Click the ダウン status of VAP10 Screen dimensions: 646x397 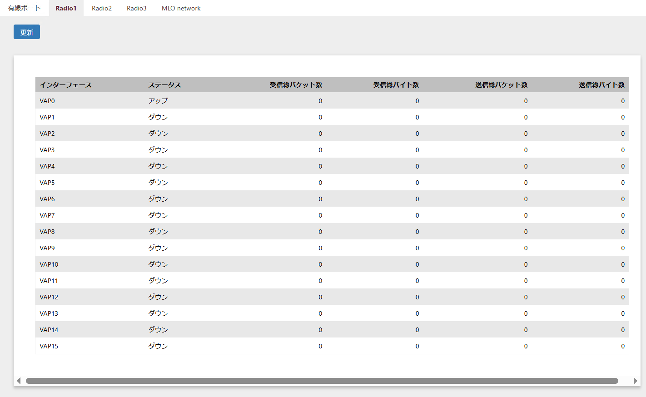(x=158, y=264)
